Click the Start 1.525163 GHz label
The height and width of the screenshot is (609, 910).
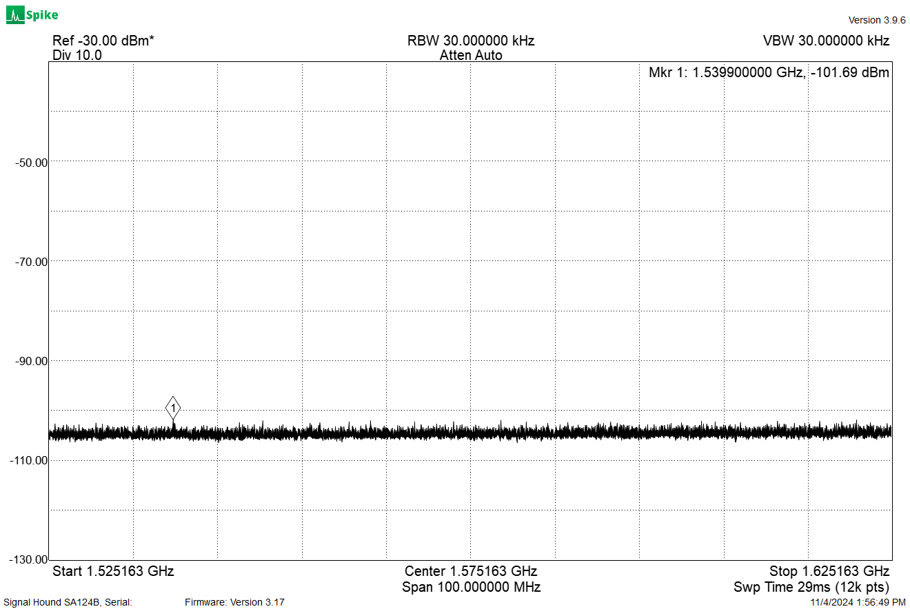(x=113, y=571)
